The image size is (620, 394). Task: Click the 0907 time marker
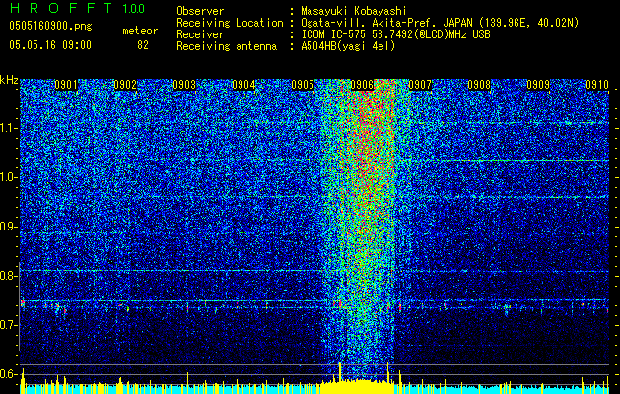(420, 85)
